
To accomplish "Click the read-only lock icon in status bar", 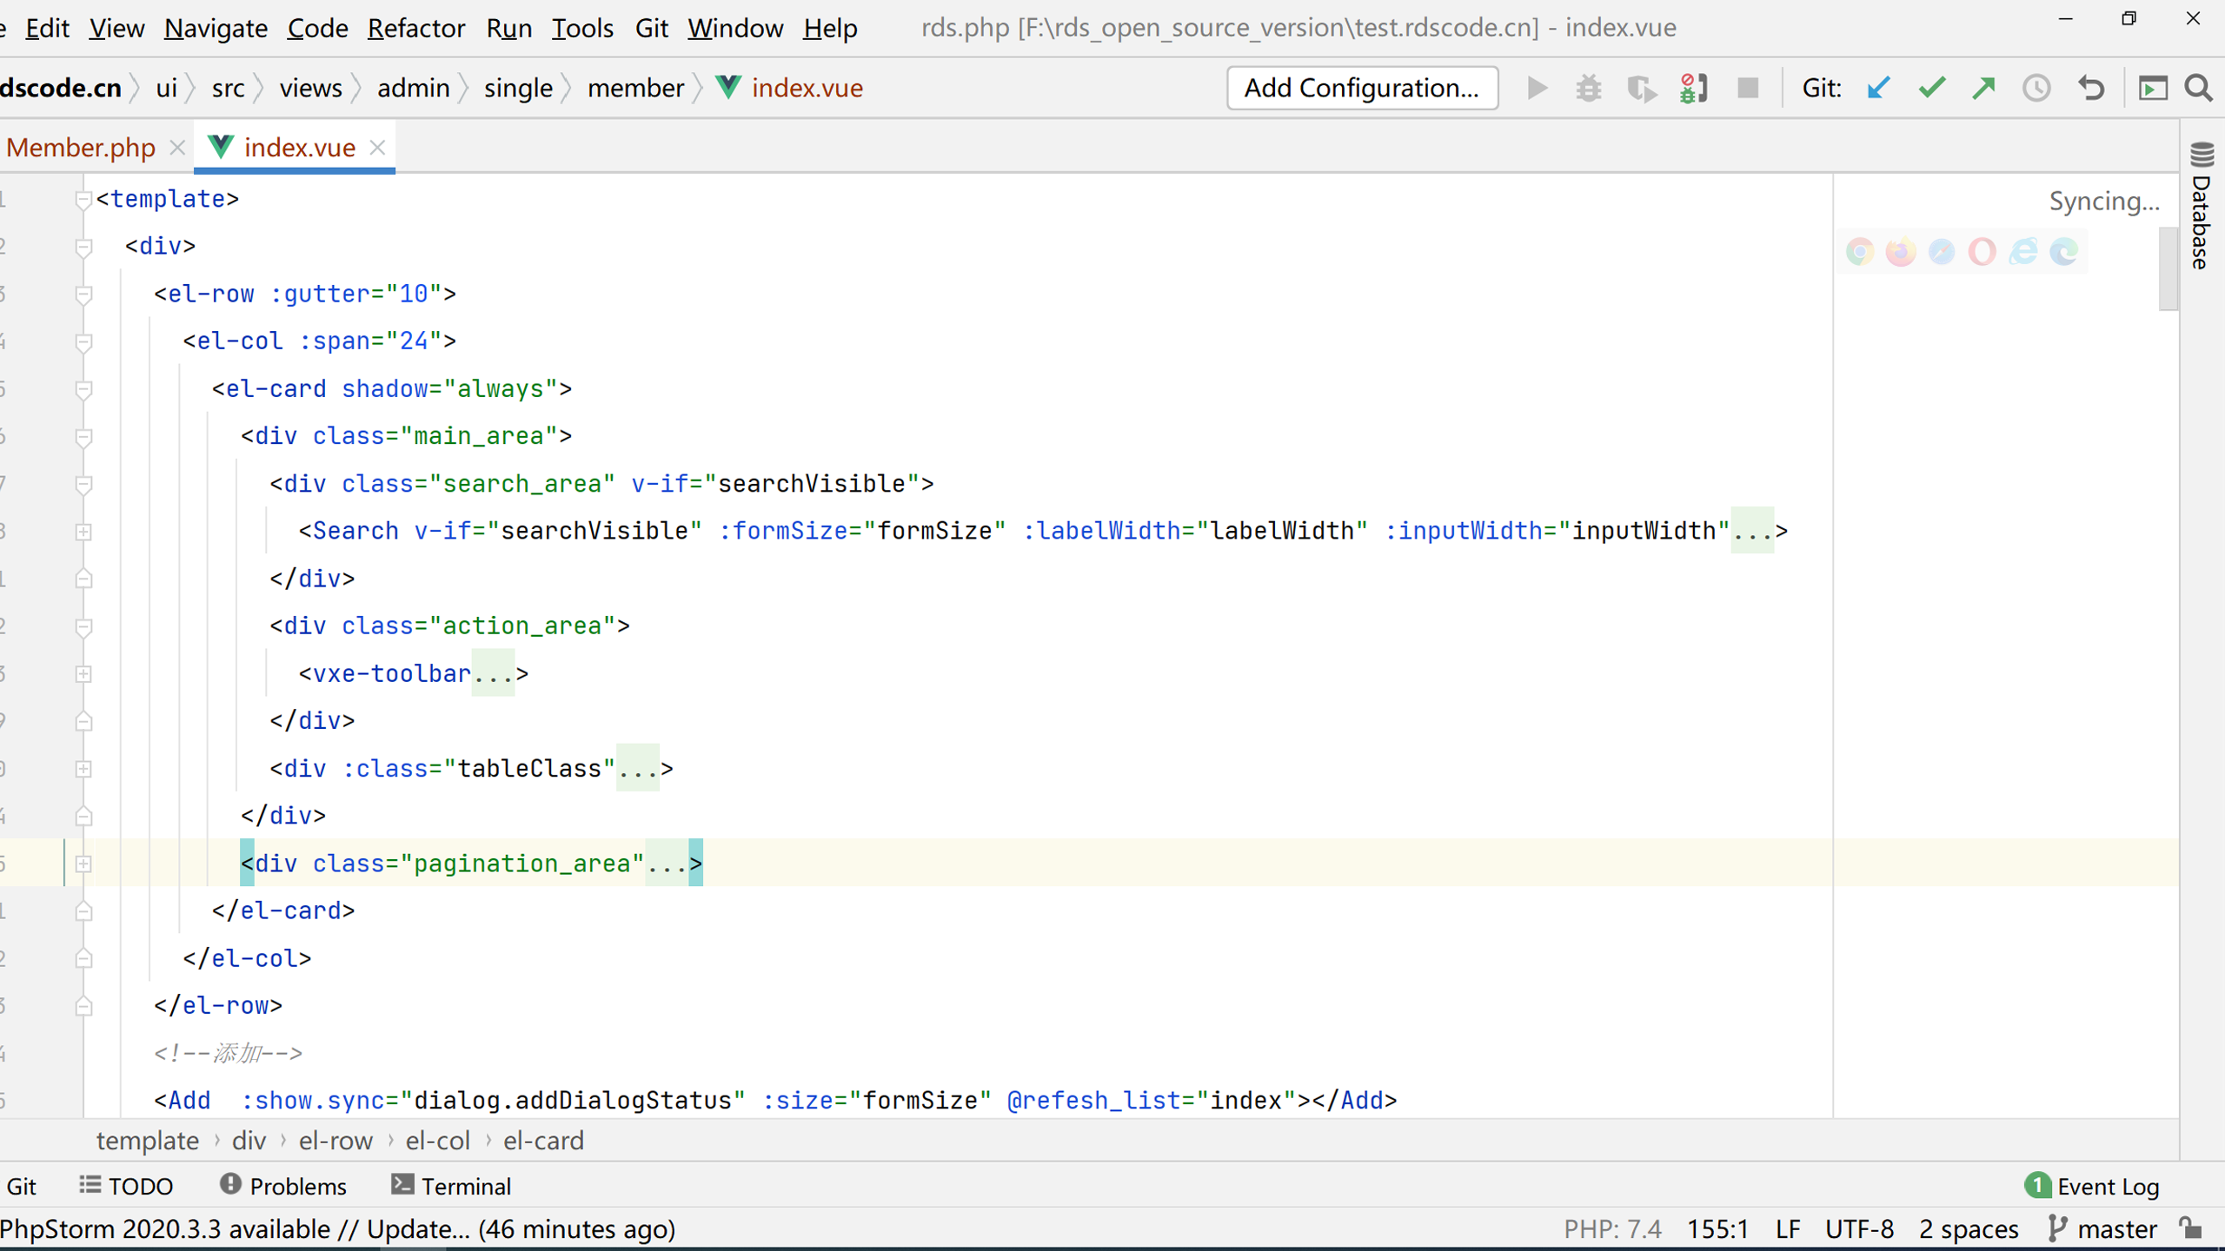I will tap(2191, 1228).
